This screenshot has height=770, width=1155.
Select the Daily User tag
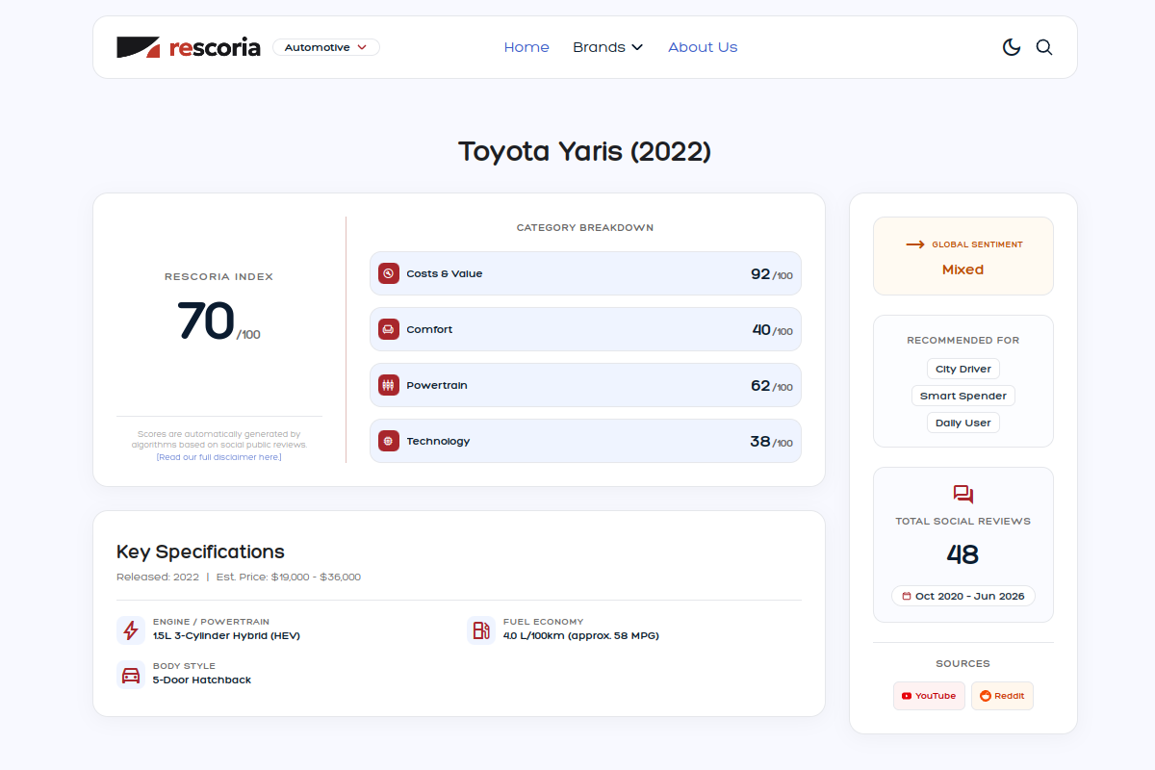point(963,423)
